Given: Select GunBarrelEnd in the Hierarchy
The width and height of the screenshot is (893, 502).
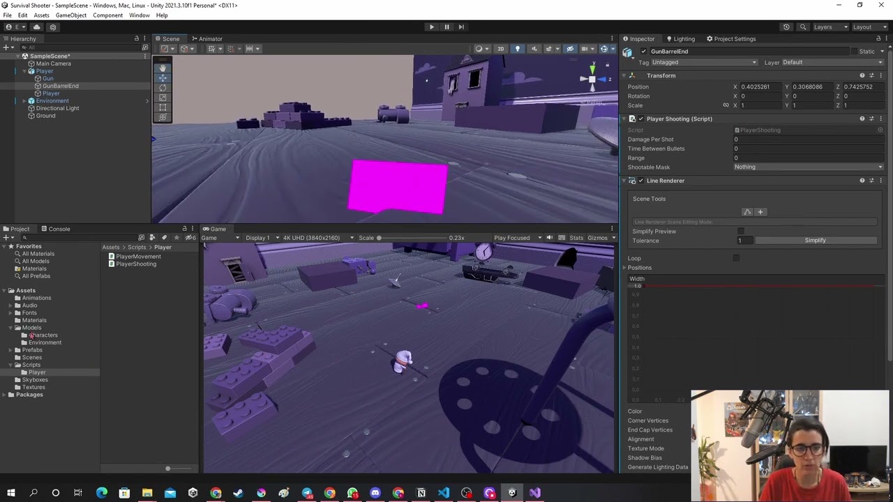Looking at the screenshot, I should [60, 86].
